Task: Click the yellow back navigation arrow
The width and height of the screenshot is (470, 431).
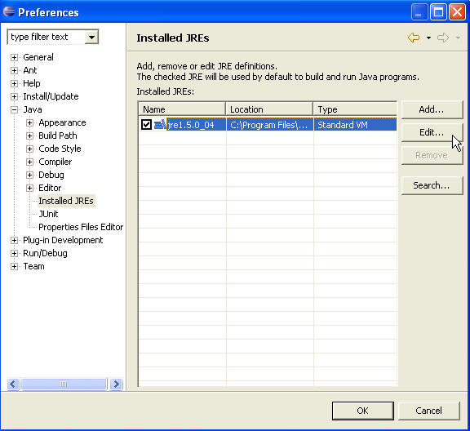Action: (x=414, y=38)
